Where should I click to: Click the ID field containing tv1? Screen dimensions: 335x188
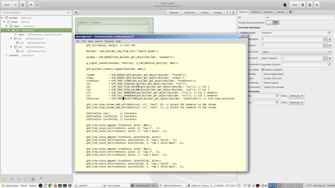click(300, 17)
